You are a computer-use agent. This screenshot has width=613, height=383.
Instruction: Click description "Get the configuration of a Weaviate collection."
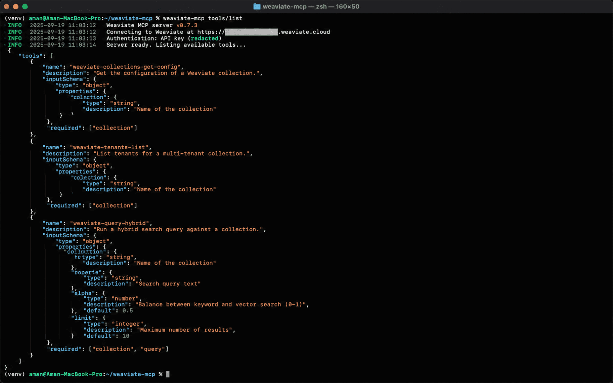coord(176,73)
